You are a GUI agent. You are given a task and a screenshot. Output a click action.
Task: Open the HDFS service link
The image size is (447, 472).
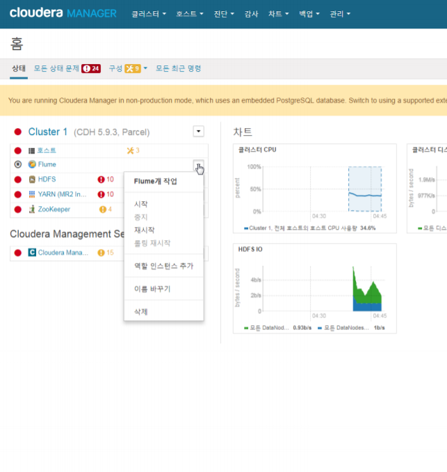coord(47,180)
